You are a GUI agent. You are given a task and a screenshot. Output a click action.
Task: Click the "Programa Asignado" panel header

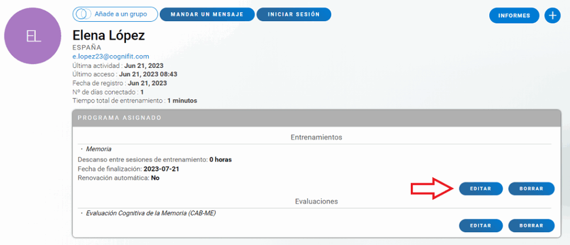pyautogui.click(x=119, y=118)
